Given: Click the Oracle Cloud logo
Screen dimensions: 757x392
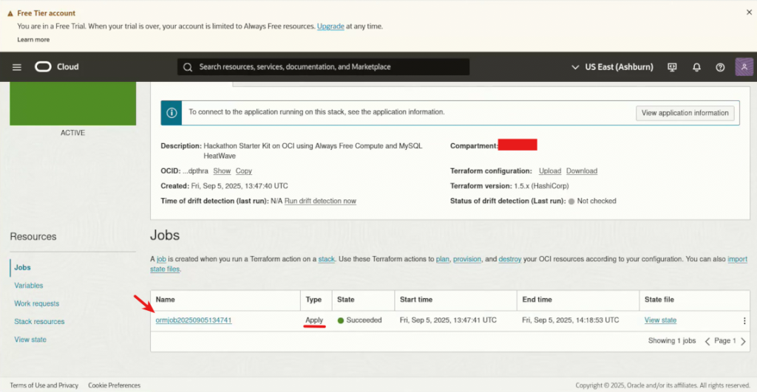Looking at the screenshot, I should pyautogui.click(x=56, y=67).
